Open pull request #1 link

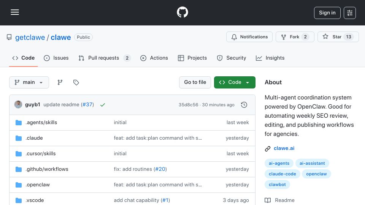[165, 200]
